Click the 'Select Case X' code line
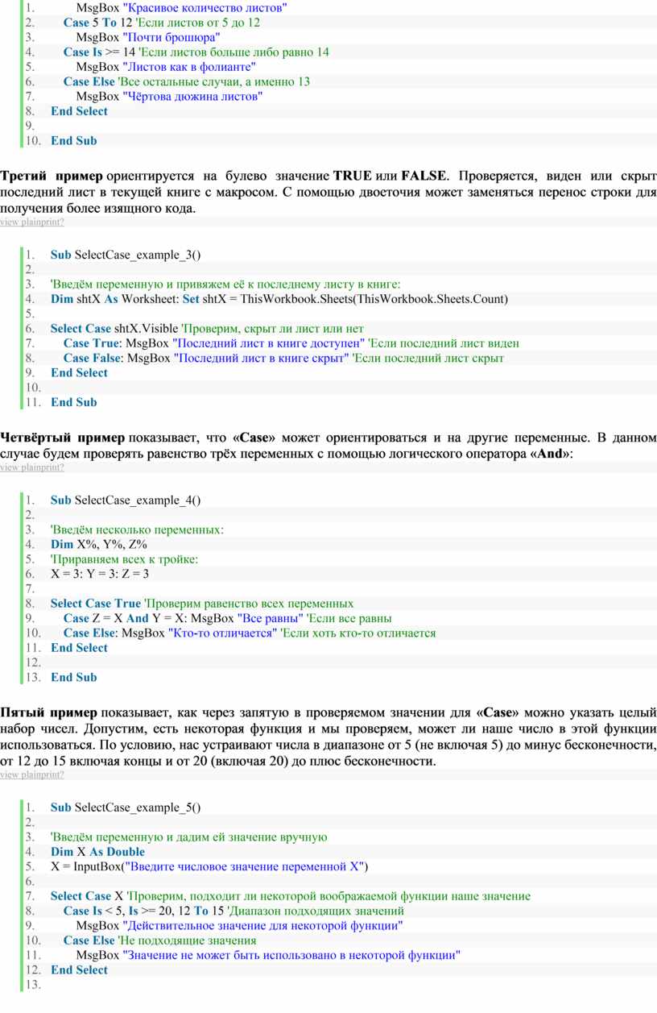The image size is (657, 1013). pyautogui.click(x=290, y=896)
